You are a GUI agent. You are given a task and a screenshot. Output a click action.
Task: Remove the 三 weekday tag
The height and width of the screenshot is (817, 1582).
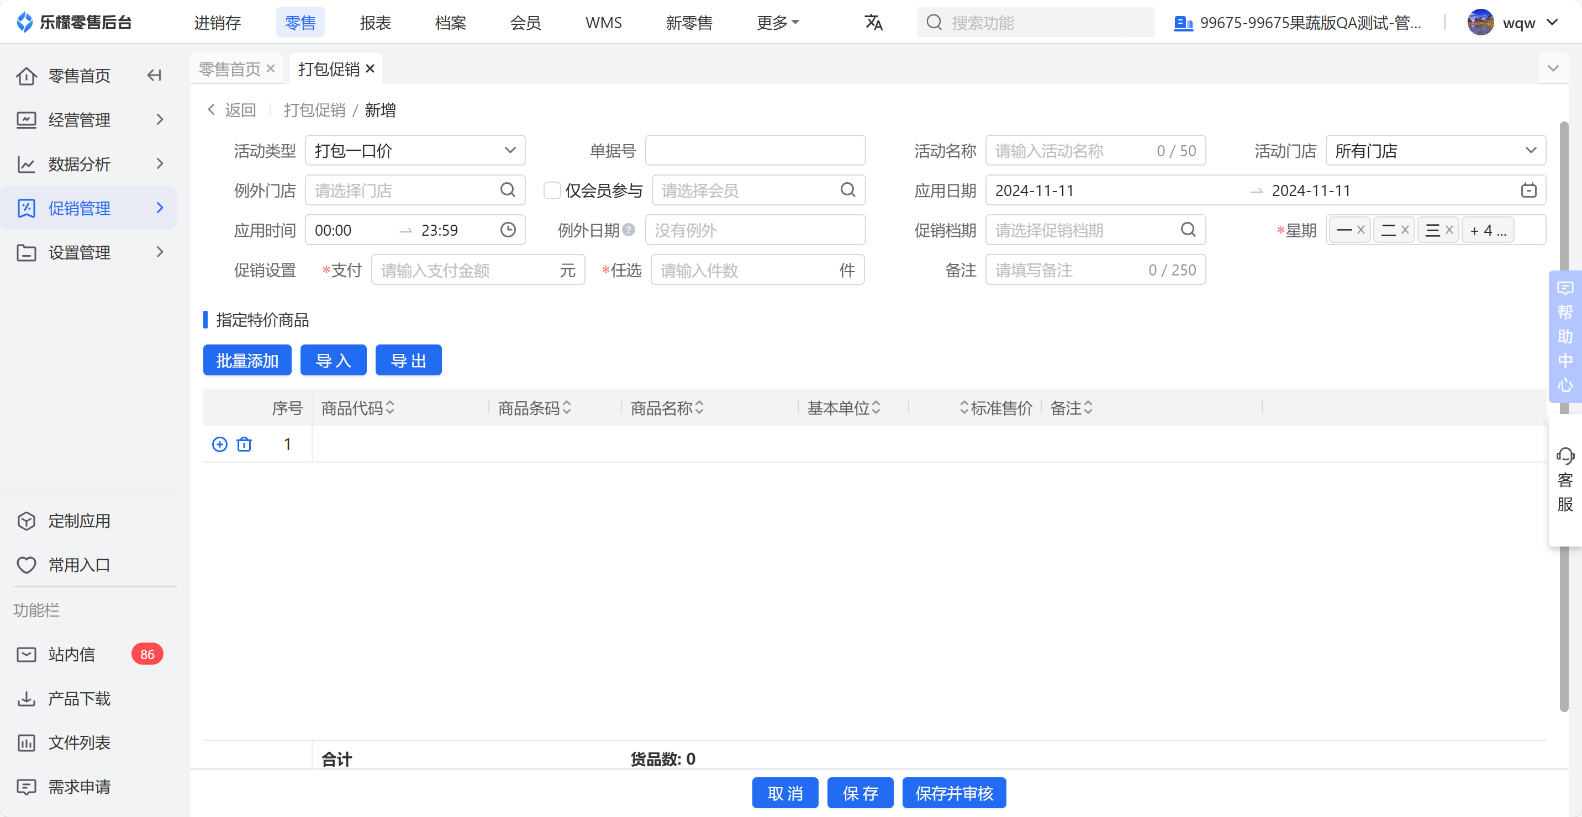[x=1449, y=230]
